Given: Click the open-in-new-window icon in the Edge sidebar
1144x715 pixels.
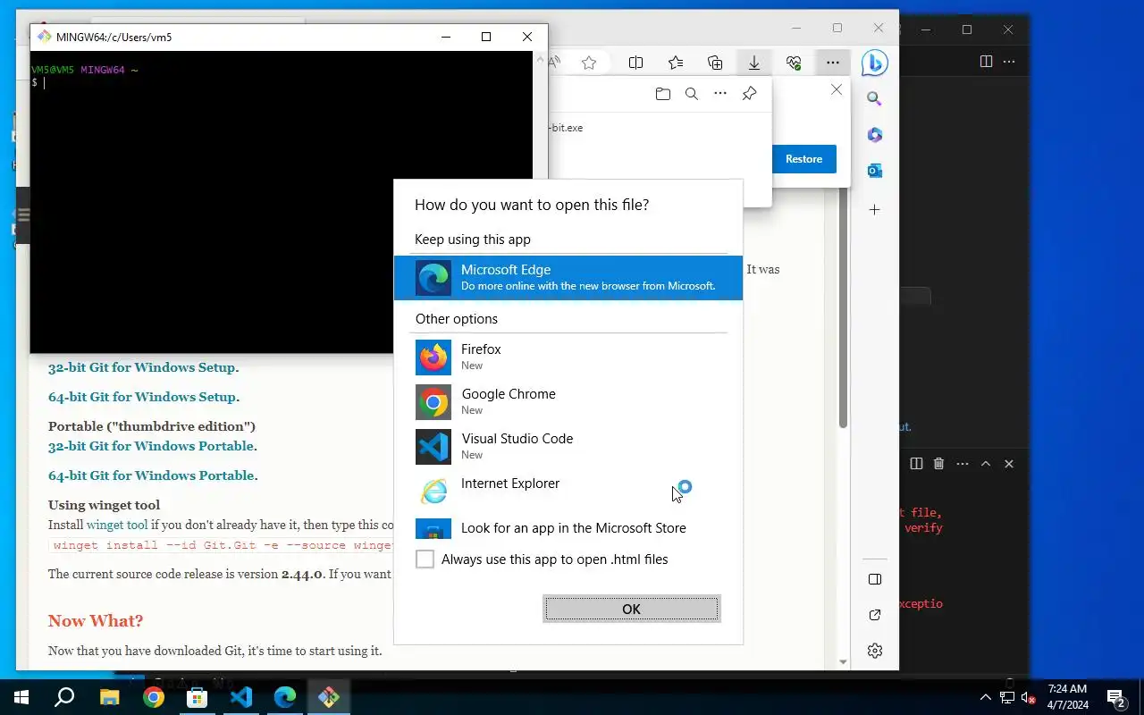Looking at the screenshot, I should coord(875,615).
